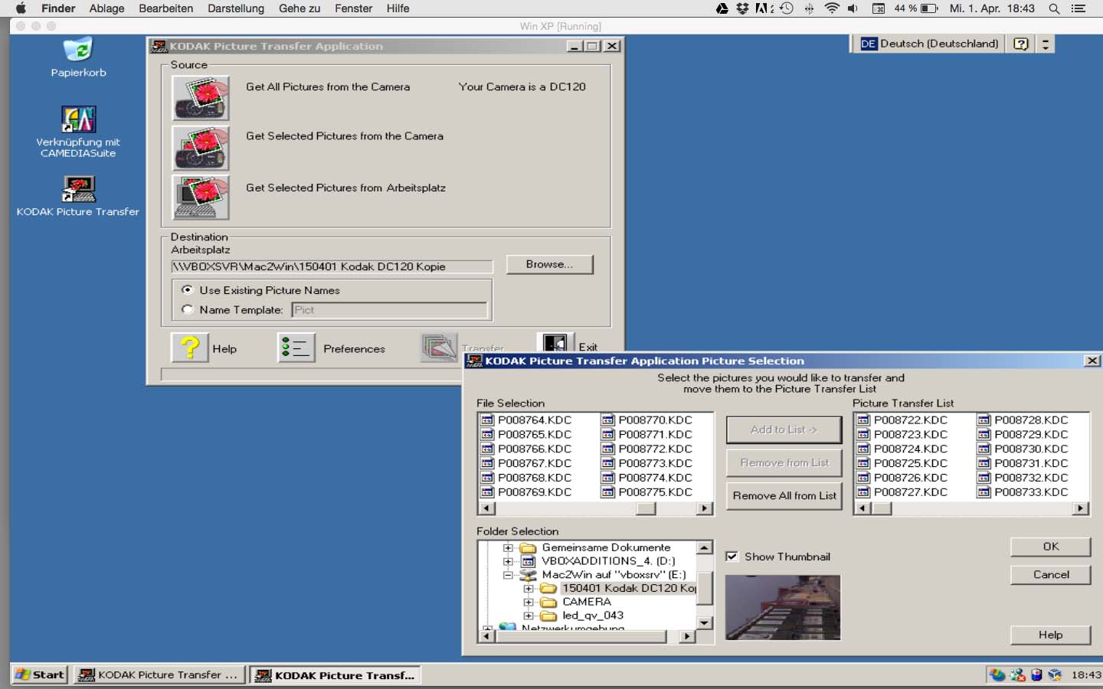
Task: Uncheck the Show Thumbnail checkbox
Action: tap(732, 557)
